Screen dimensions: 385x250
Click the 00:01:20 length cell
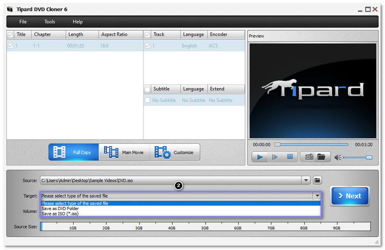76,46
